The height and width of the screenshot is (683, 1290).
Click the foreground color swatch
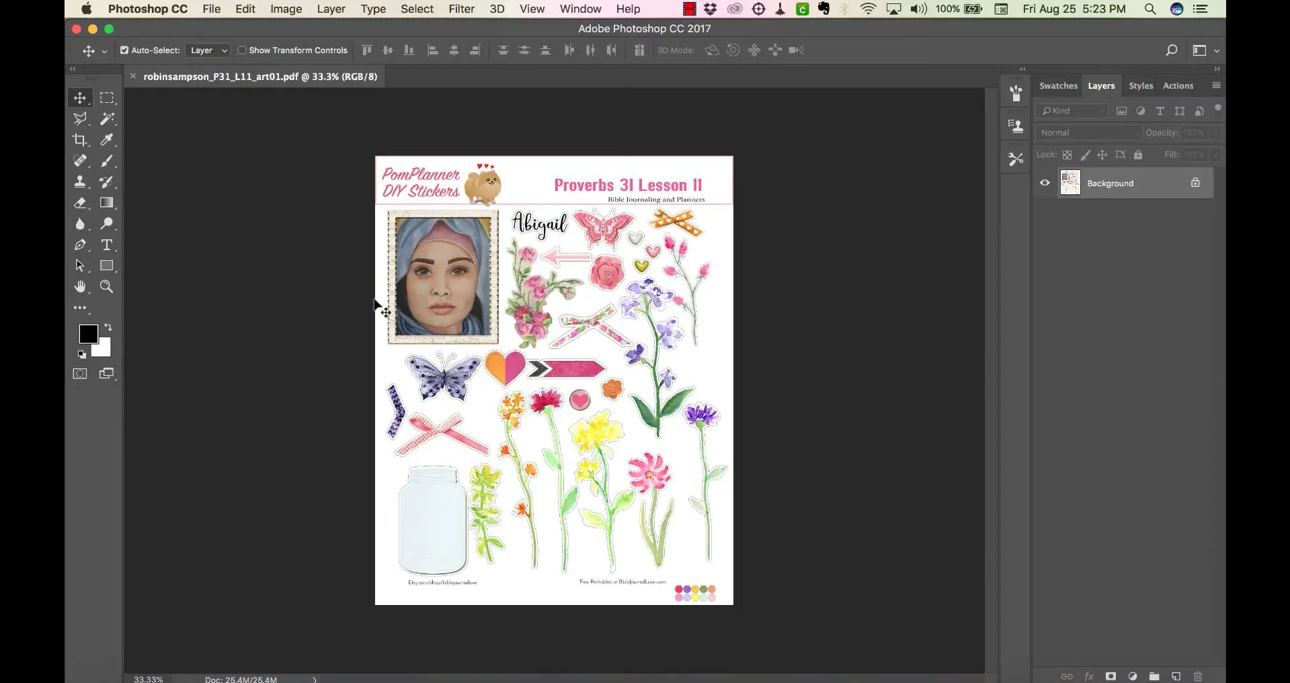tap(89, 333)
